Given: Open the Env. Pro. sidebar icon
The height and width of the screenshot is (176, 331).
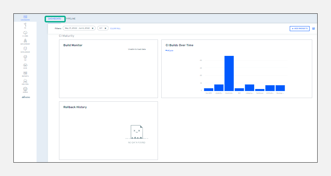Looking at the screenshot, I should tap(25, 81).
